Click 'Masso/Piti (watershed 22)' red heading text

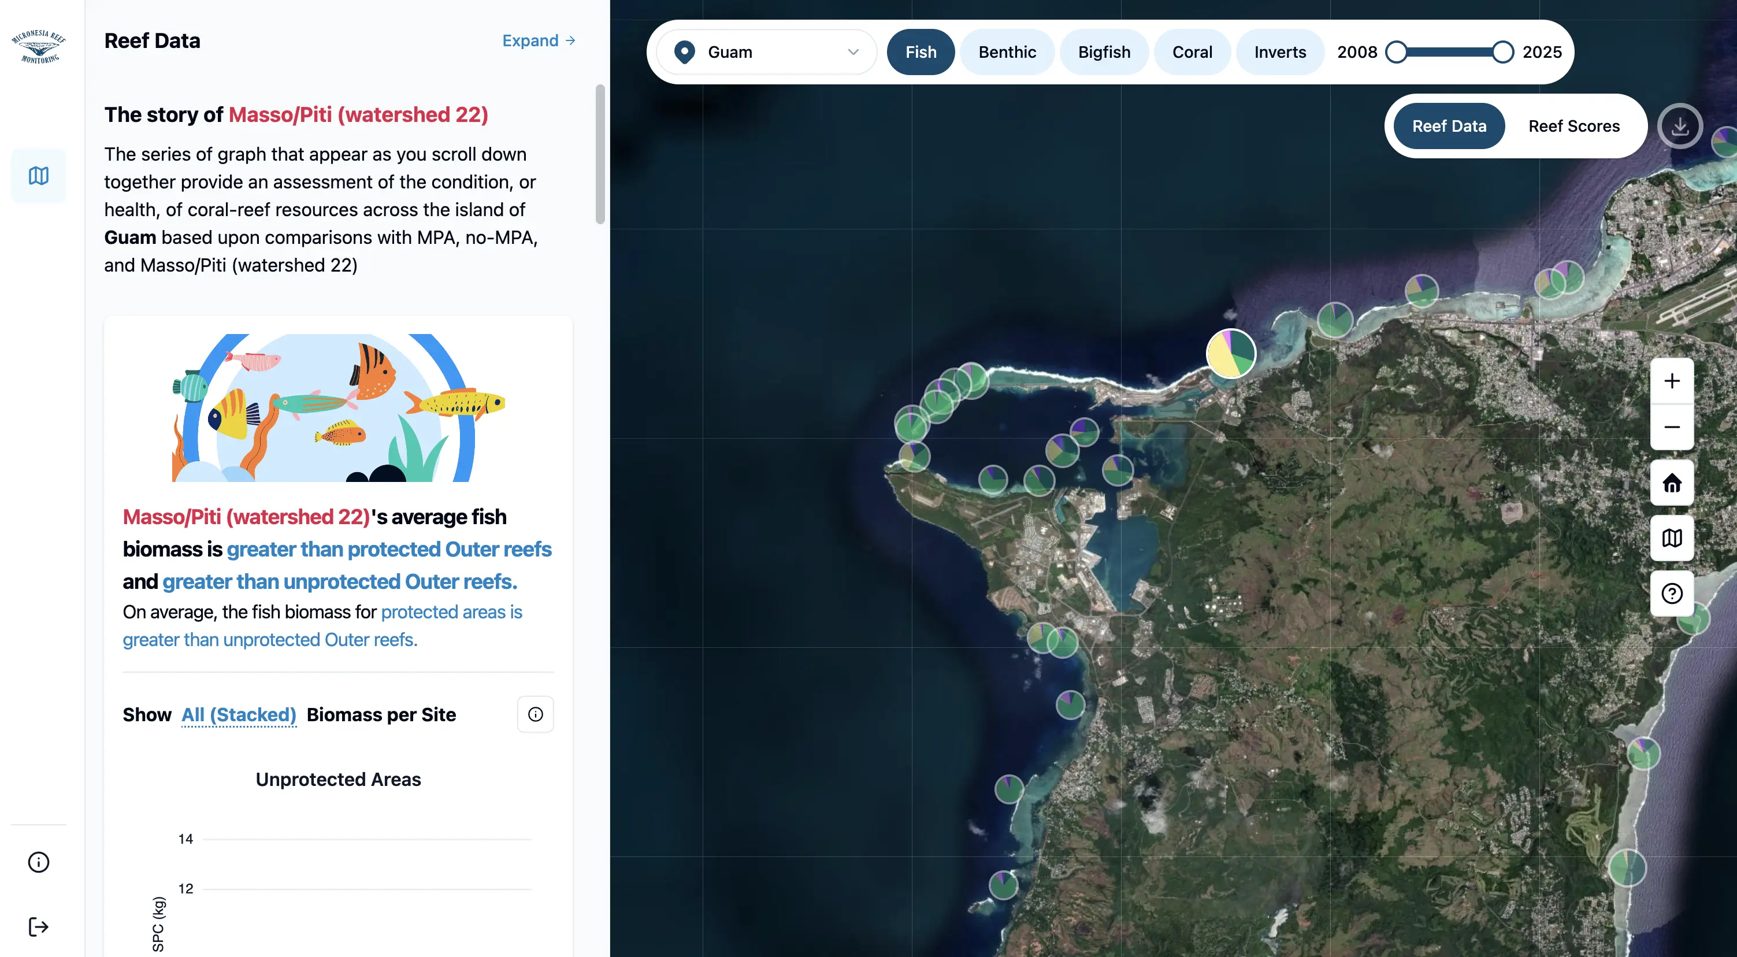[x=358, y=114]
